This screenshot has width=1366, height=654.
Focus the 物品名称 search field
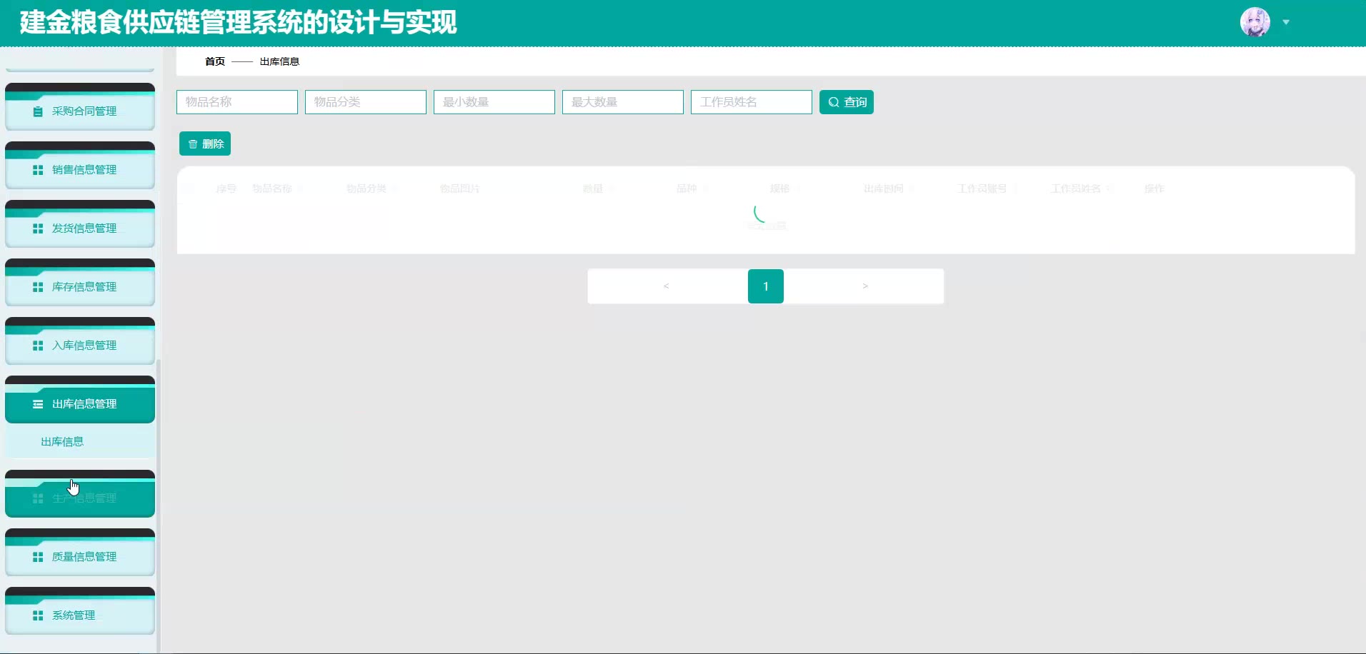[237, 102]
